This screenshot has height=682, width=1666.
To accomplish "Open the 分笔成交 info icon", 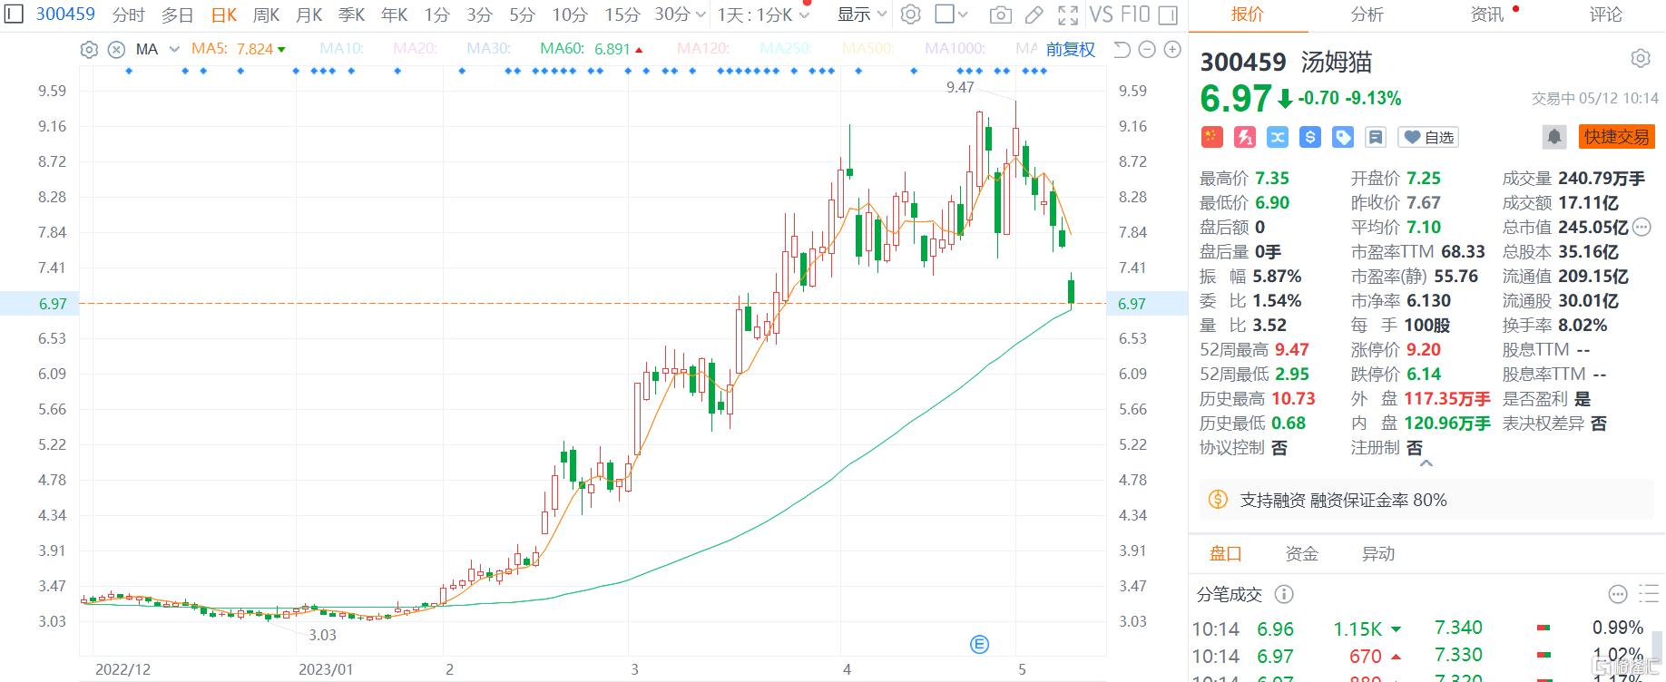I will point(1284,594).
